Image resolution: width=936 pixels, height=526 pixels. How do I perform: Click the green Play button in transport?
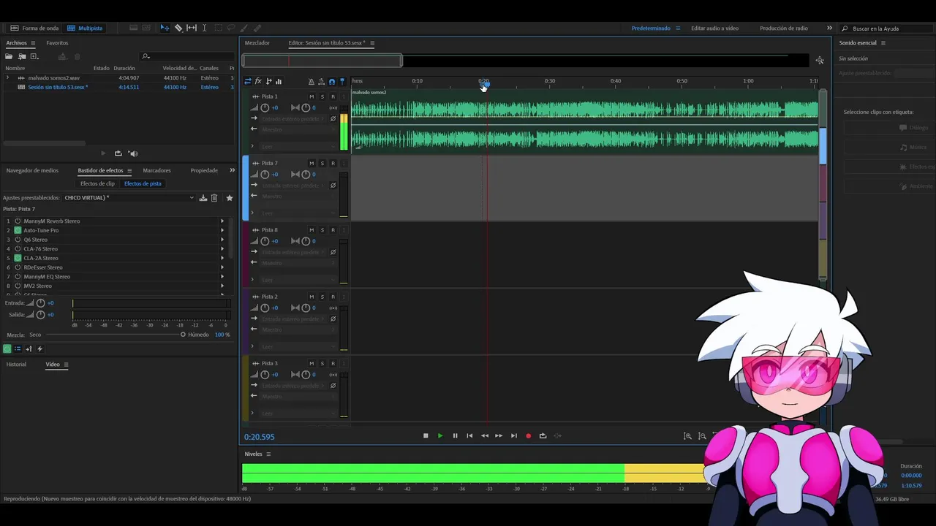(x=440, y=436)
